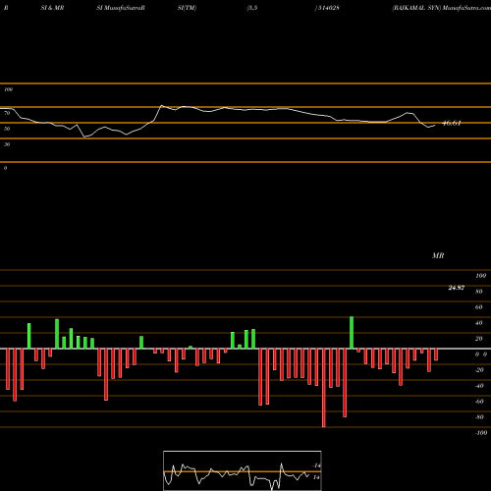Click the RSI line peak near level 70
Screen dimensions: 491x491
[161, 105]
